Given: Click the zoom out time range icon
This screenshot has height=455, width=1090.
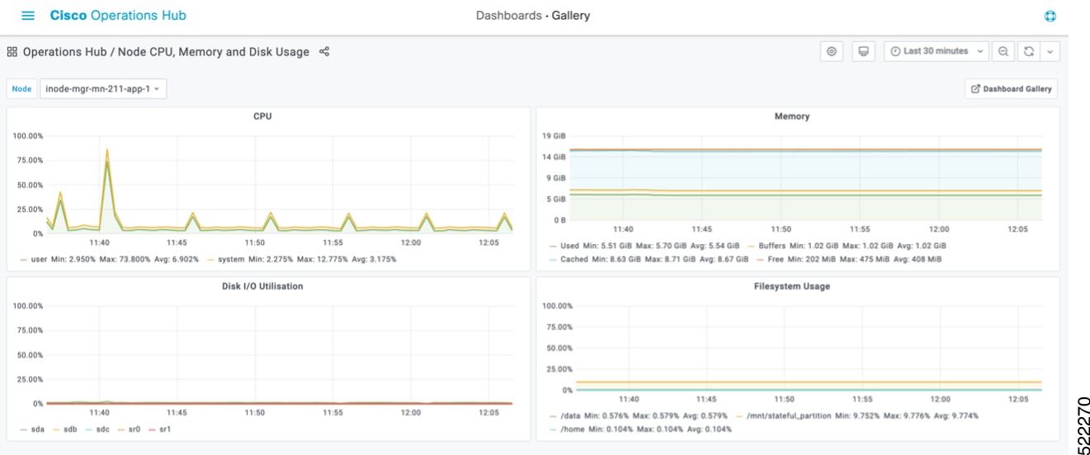Looking at the screenshot, I should pyautogui.click(x=1003, y=51).
